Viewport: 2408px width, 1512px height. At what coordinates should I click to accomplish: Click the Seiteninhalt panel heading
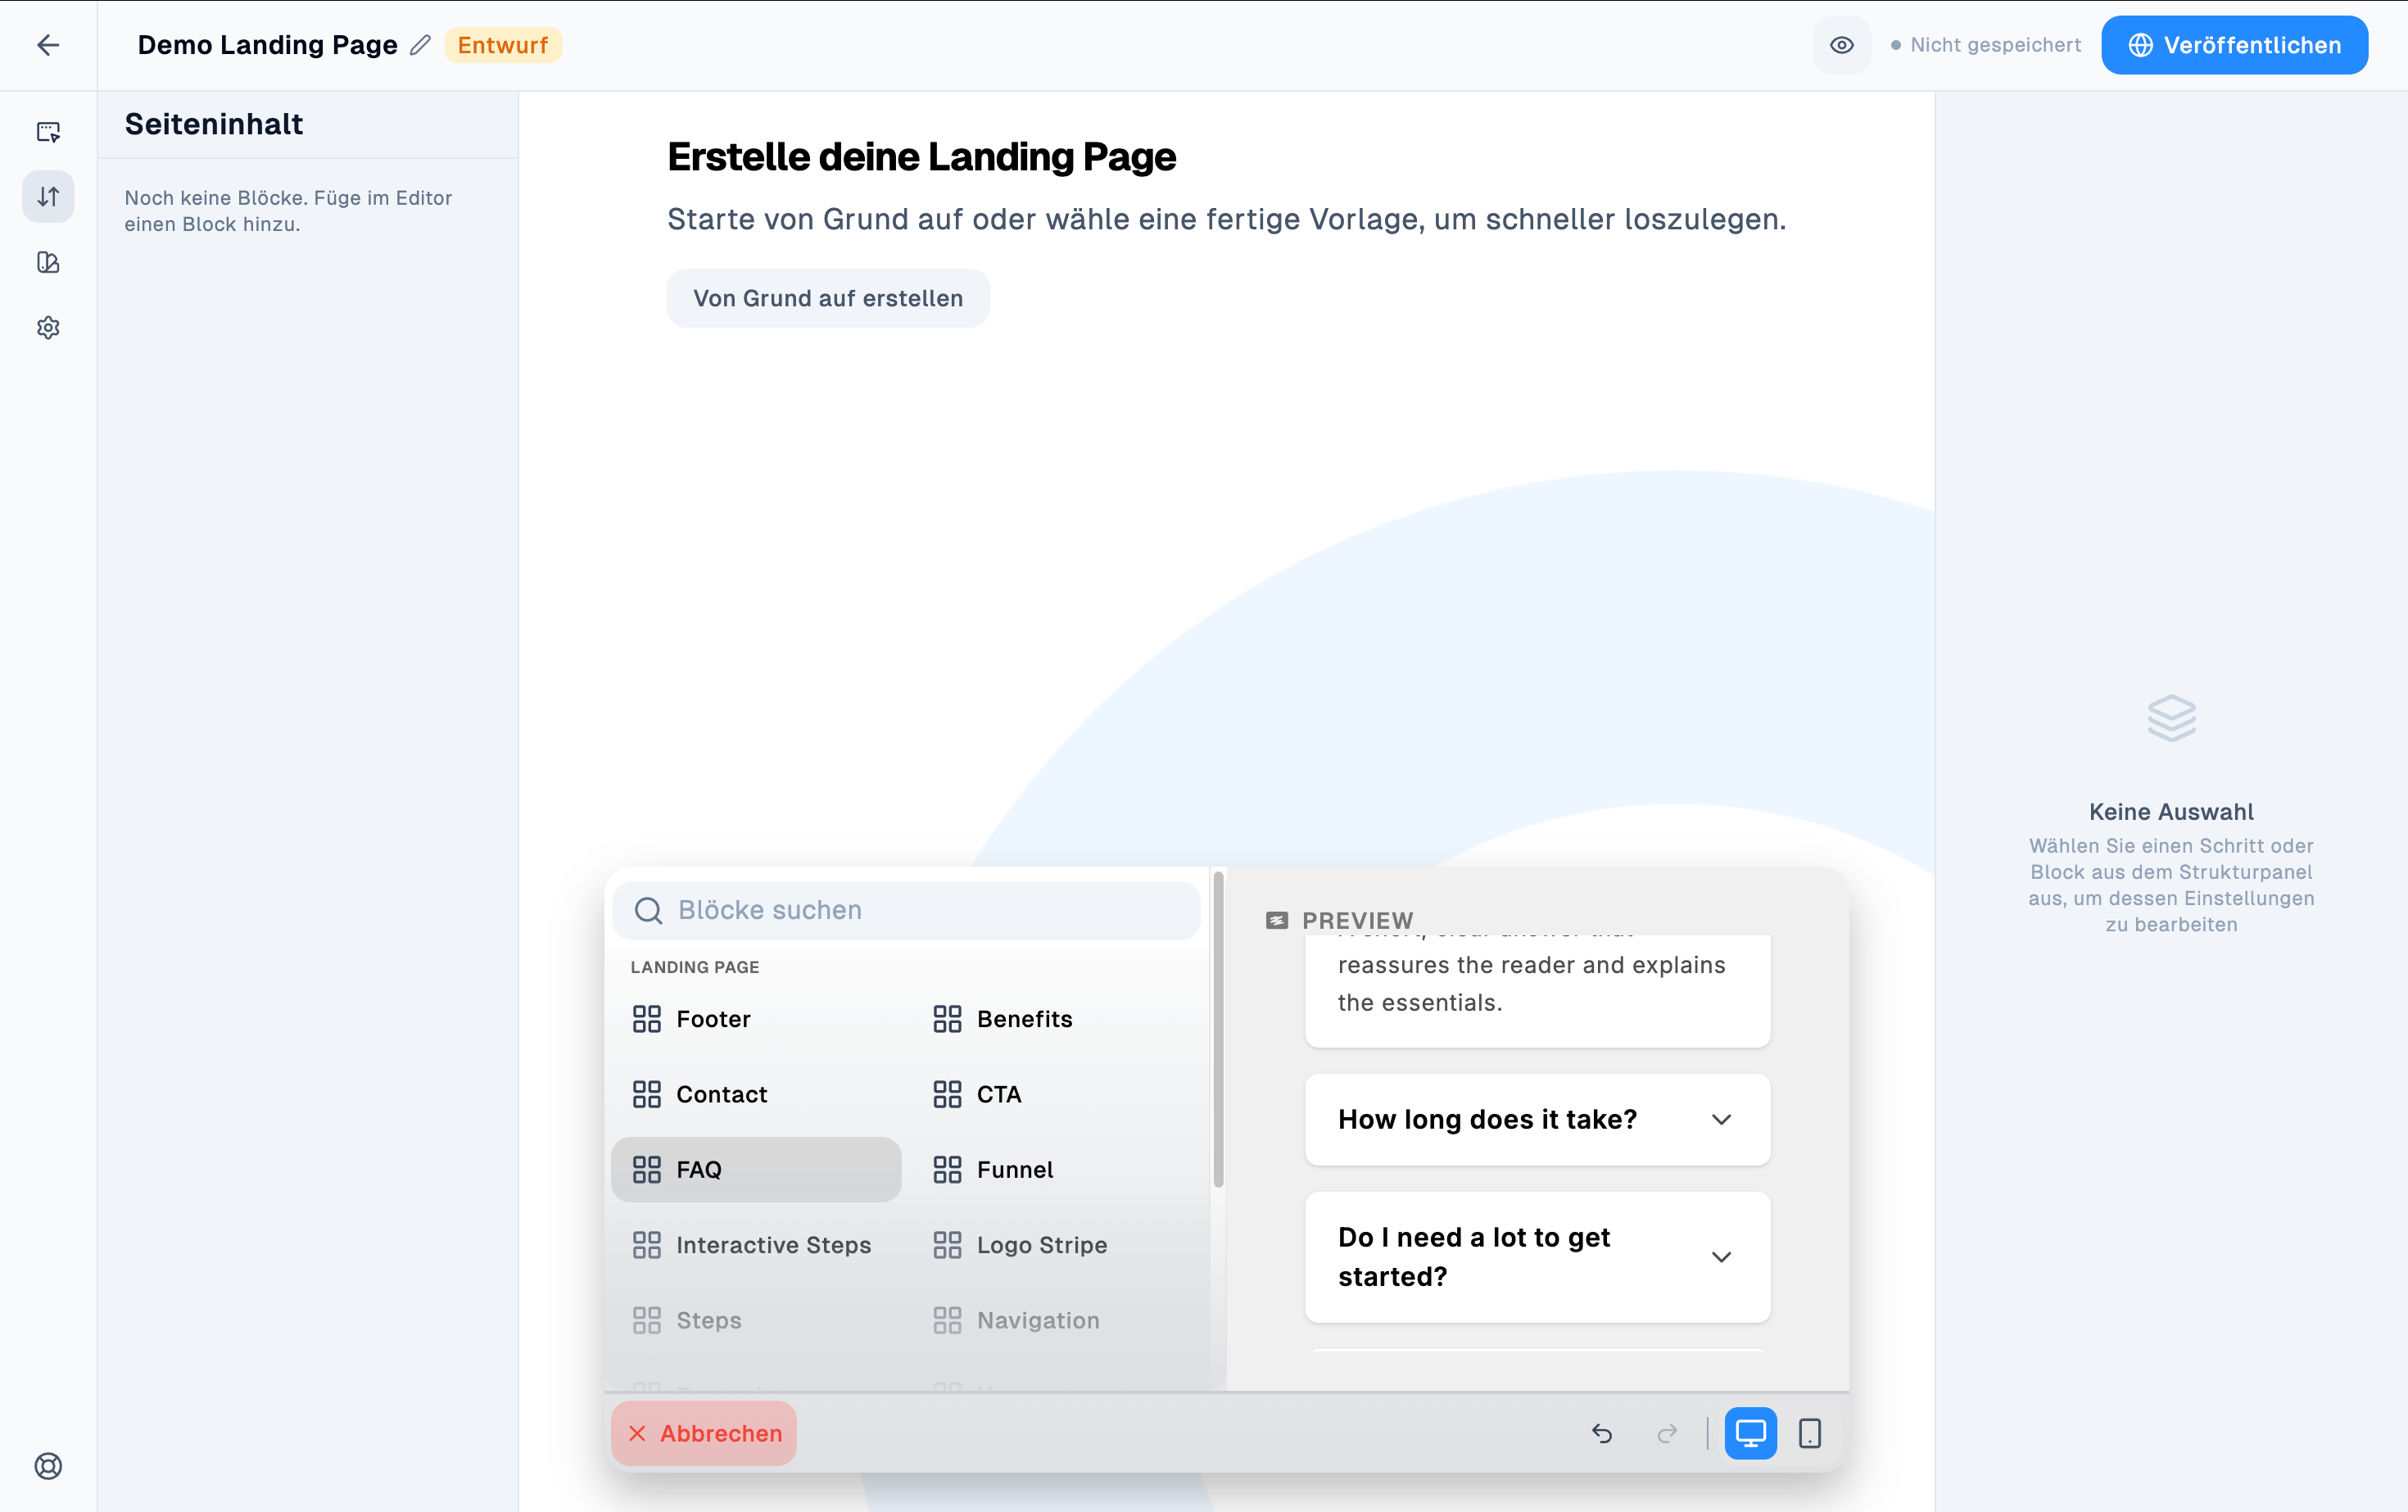coord(214,124)
